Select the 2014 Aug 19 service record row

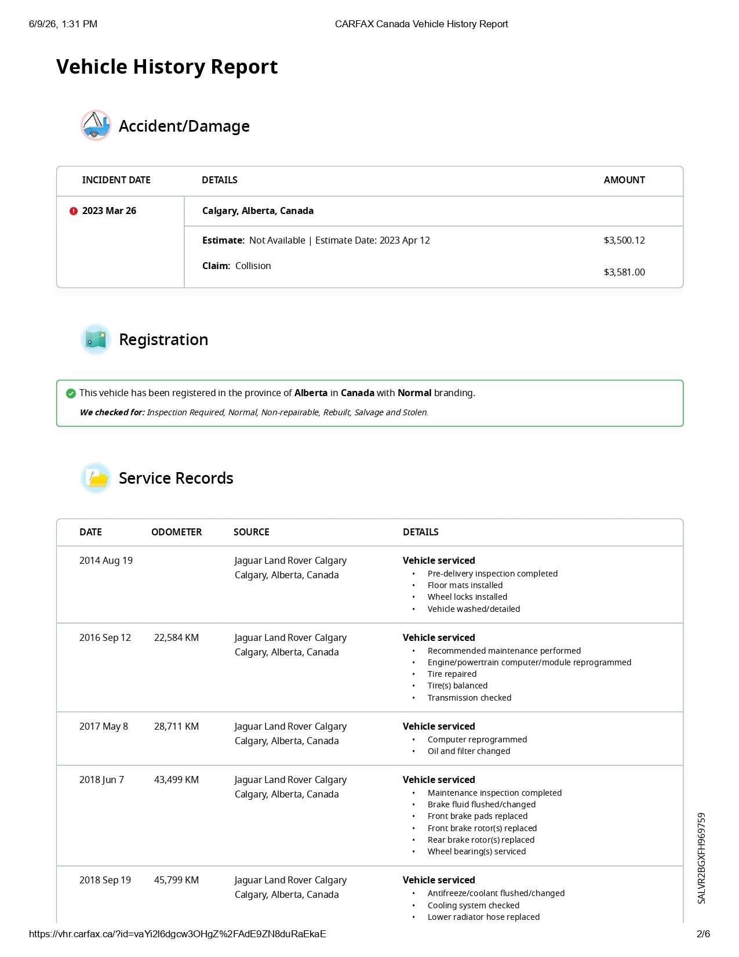370,585
